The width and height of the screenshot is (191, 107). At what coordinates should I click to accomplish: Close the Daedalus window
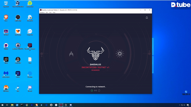tap(150, 10)
